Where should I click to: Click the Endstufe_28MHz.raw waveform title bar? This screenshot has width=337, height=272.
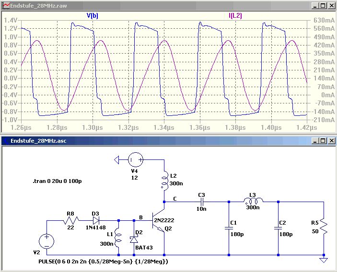click(144, 5)
